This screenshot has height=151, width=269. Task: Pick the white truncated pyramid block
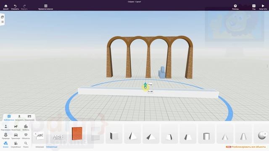(169, 137)
